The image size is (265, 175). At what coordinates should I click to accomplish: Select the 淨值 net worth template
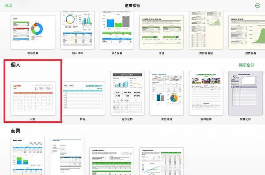(161, 32)
